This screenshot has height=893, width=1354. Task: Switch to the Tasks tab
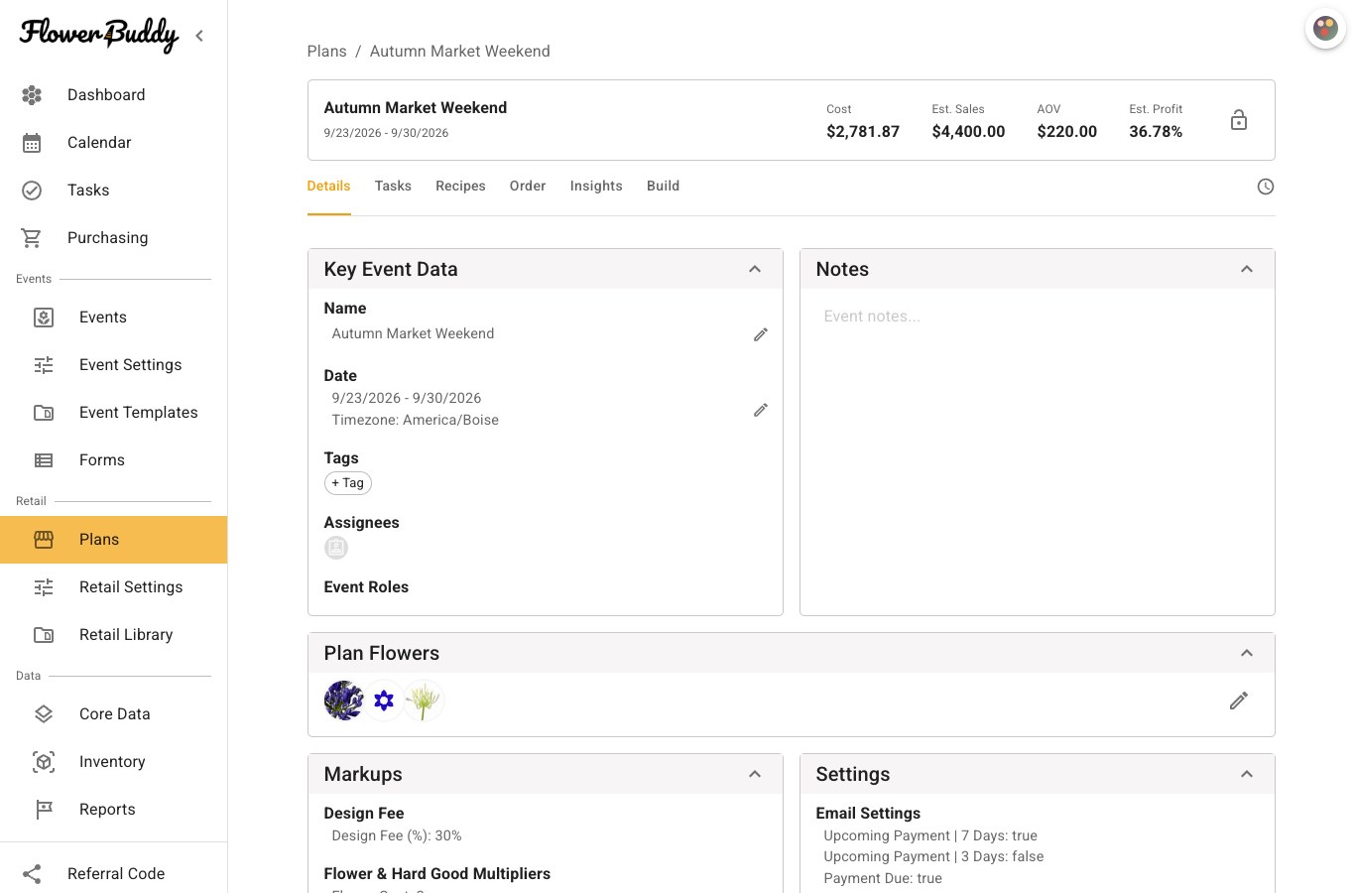point(393,187)
